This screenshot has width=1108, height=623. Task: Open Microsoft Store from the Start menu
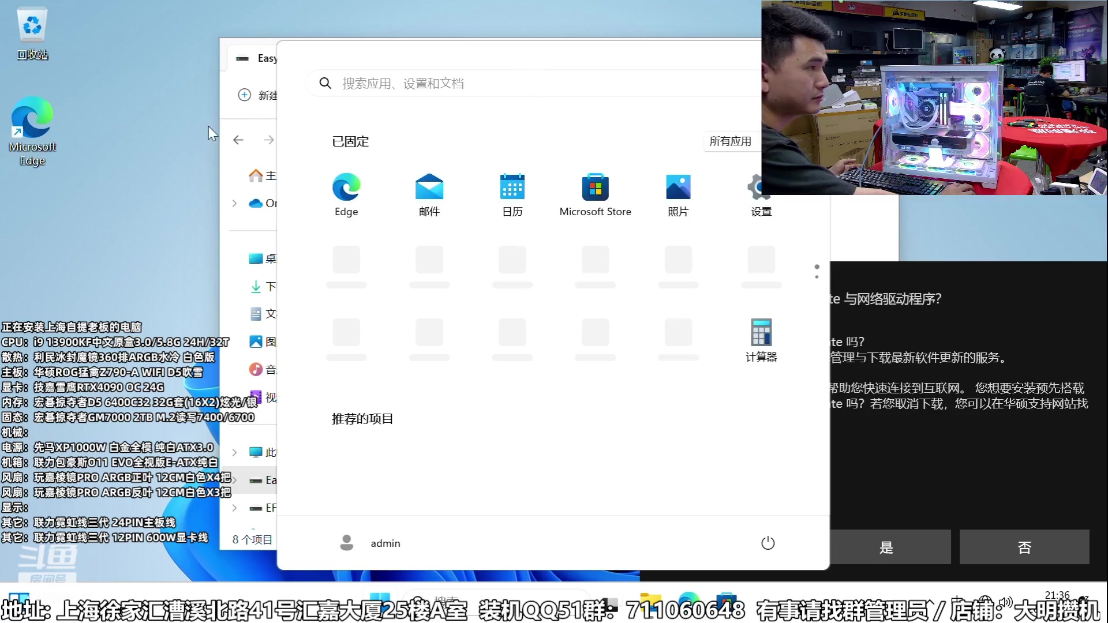pos(595,193)
